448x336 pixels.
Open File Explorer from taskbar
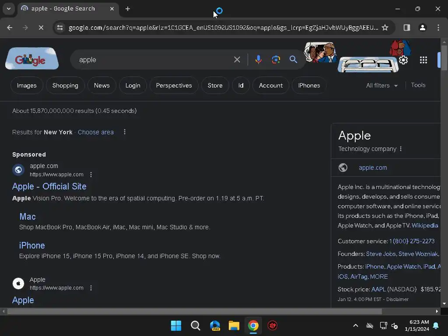(x=234, y=325)
